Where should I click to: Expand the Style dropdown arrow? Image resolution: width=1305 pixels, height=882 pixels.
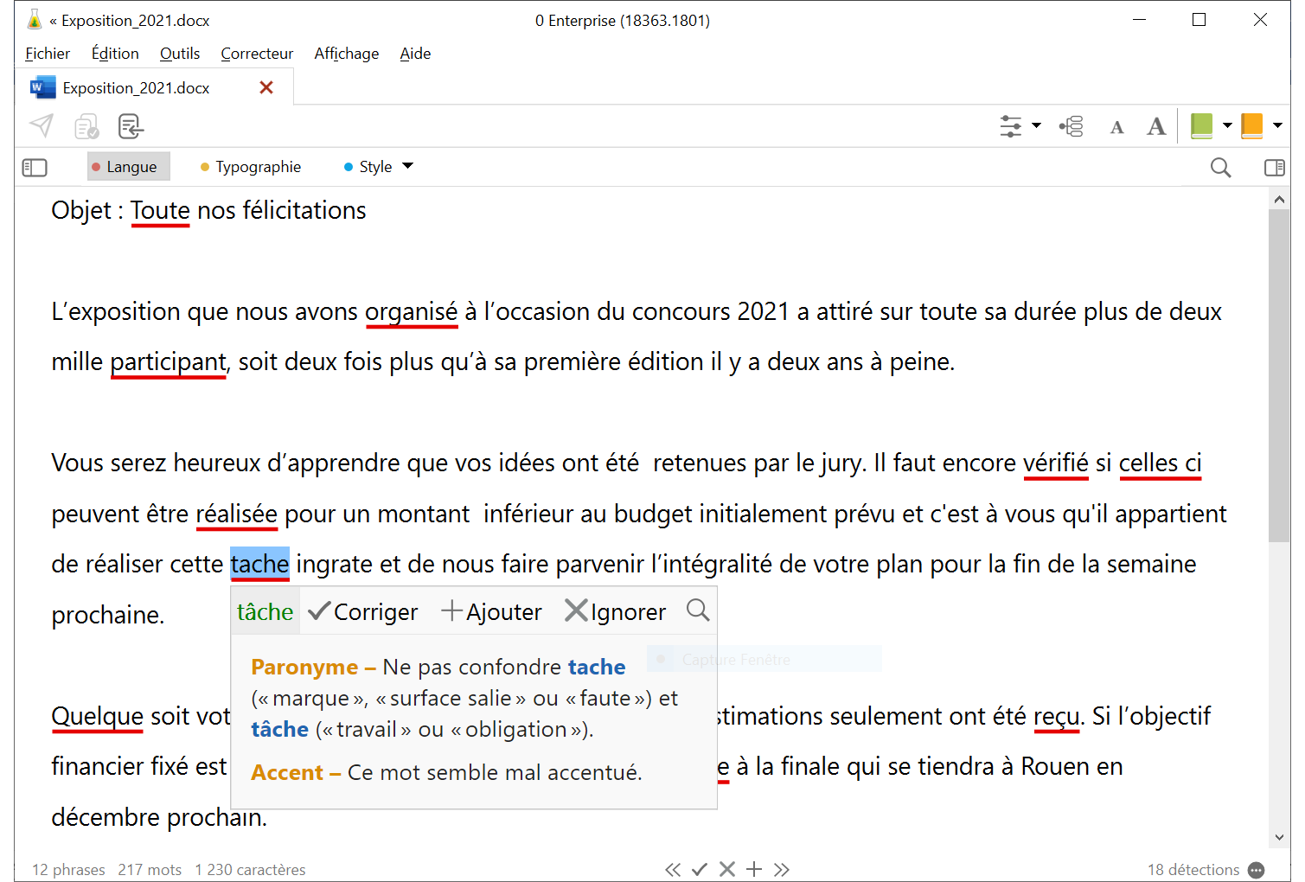[x=408, y=166]
